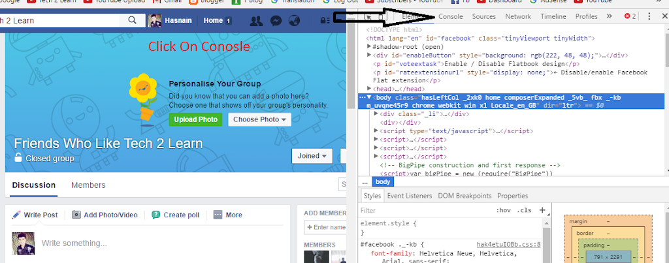Open the Messenger messages icon
This screenshot has width=669, height=263.
[276, 20]
